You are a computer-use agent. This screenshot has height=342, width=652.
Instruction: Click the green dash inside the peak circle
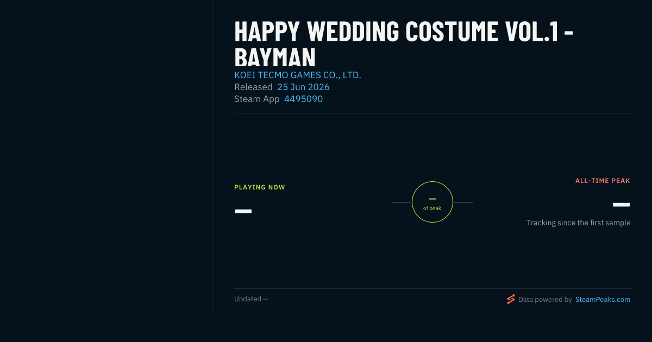[432, 199]
